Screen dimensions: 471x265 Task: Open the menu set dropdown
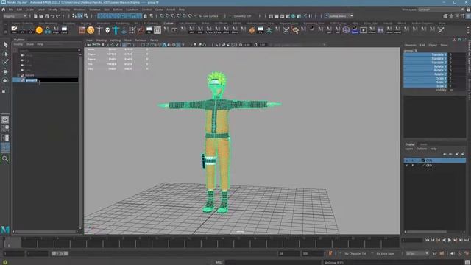click(x=15, y=16)
